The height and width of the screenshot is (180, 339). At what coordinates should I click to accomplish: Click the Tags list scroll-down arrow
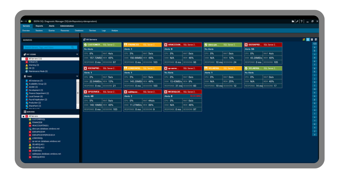tap(78, 107)
